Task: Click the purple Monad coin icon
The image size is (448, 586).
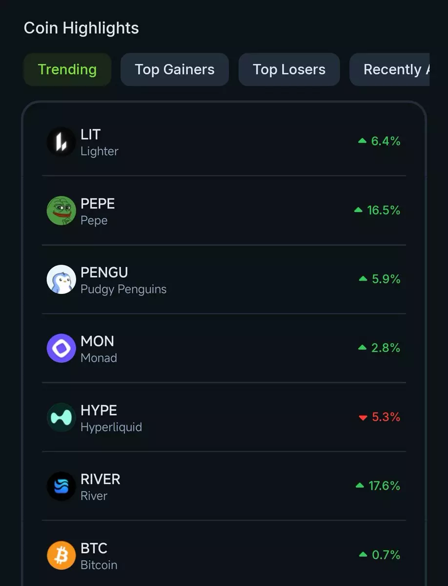Action: [x=61, y=348]
